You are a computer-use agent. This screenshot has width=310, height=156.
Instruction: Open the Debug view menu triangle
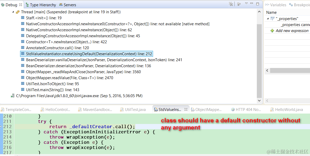(x=246, y=3)
